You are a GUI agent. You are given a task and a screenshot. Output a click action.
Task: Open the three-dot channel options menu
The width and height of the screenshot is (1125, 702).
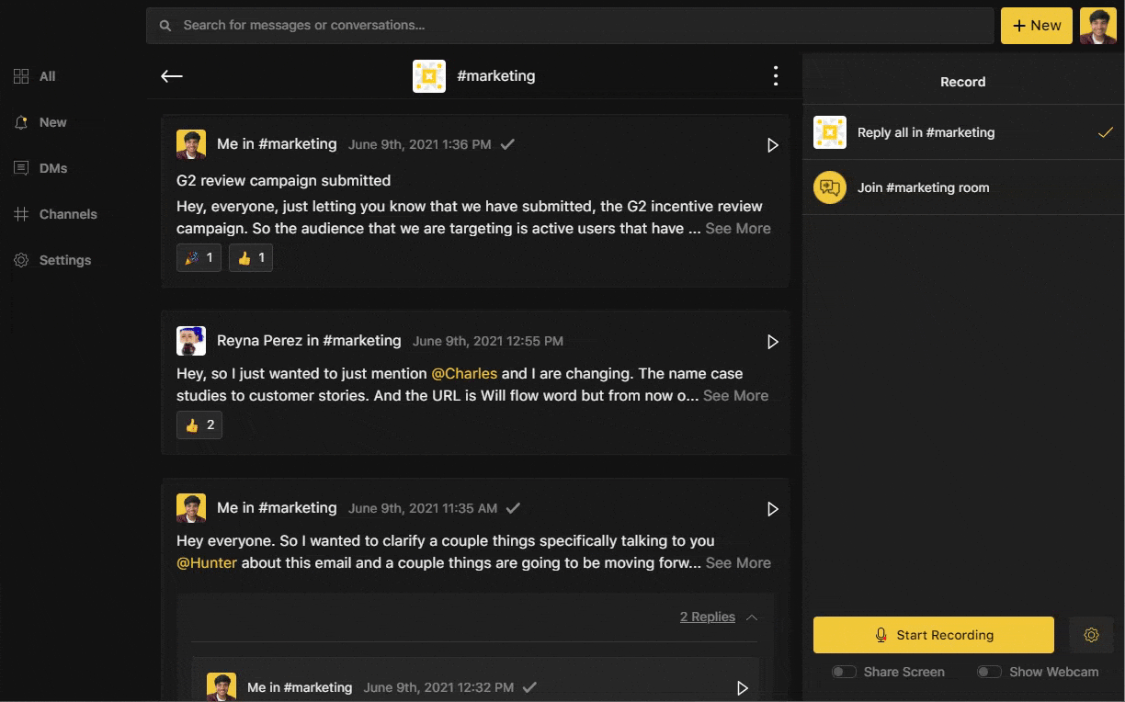(x=776, y=76)
